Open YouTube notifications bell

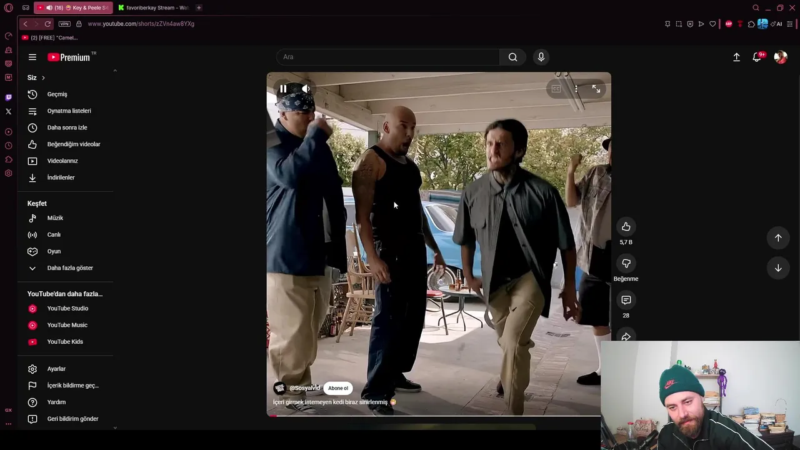(x=757, y=57)
